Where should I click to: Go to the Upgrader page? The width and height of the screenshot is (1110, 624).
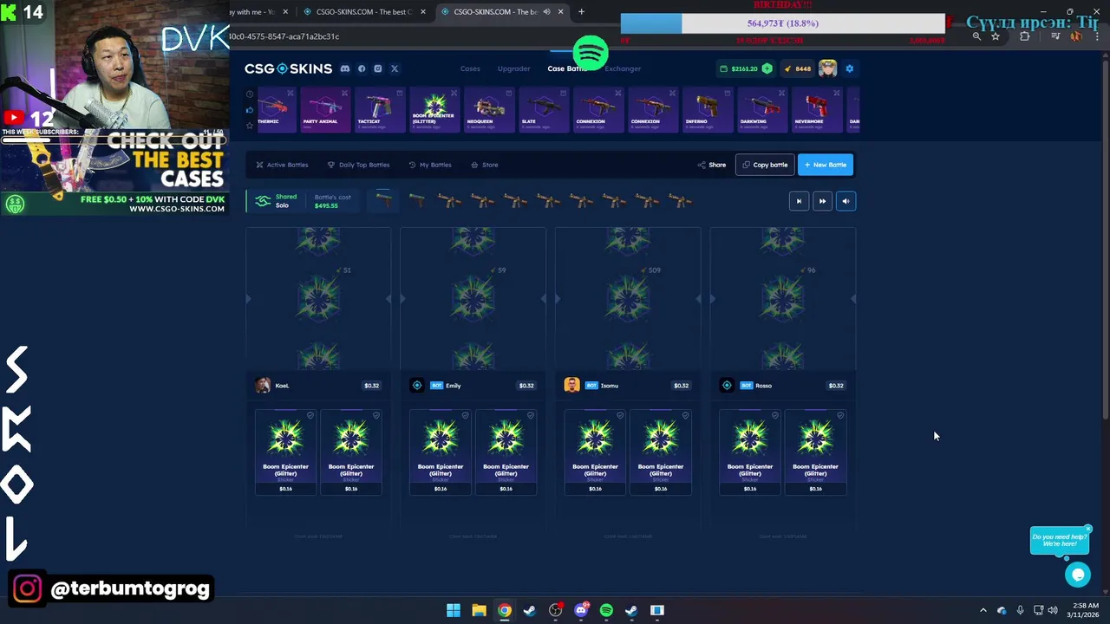513,68
